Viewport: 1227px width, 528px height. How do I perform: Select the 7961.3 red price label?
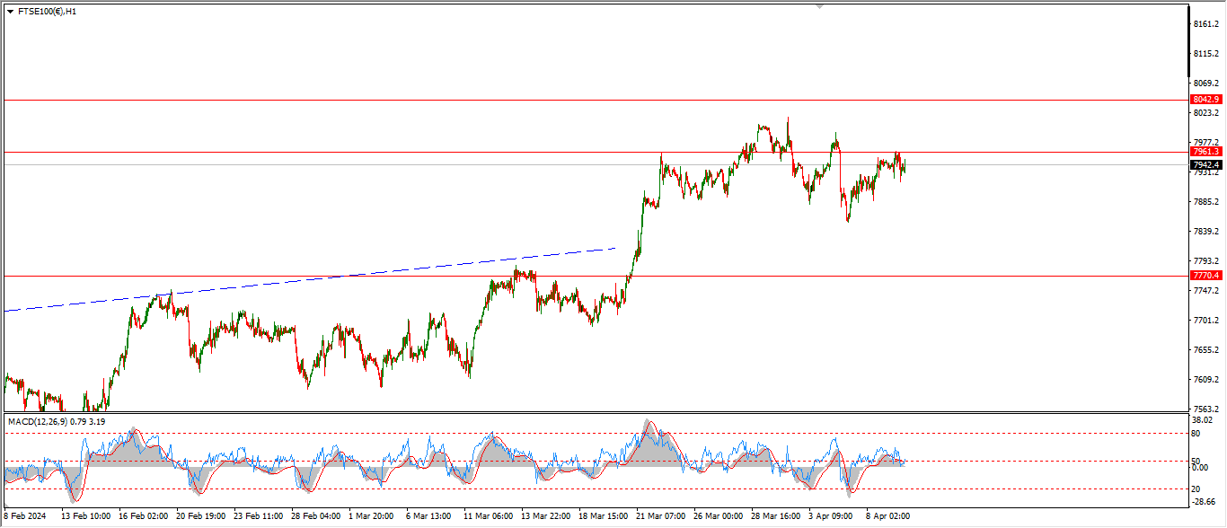1205,152
